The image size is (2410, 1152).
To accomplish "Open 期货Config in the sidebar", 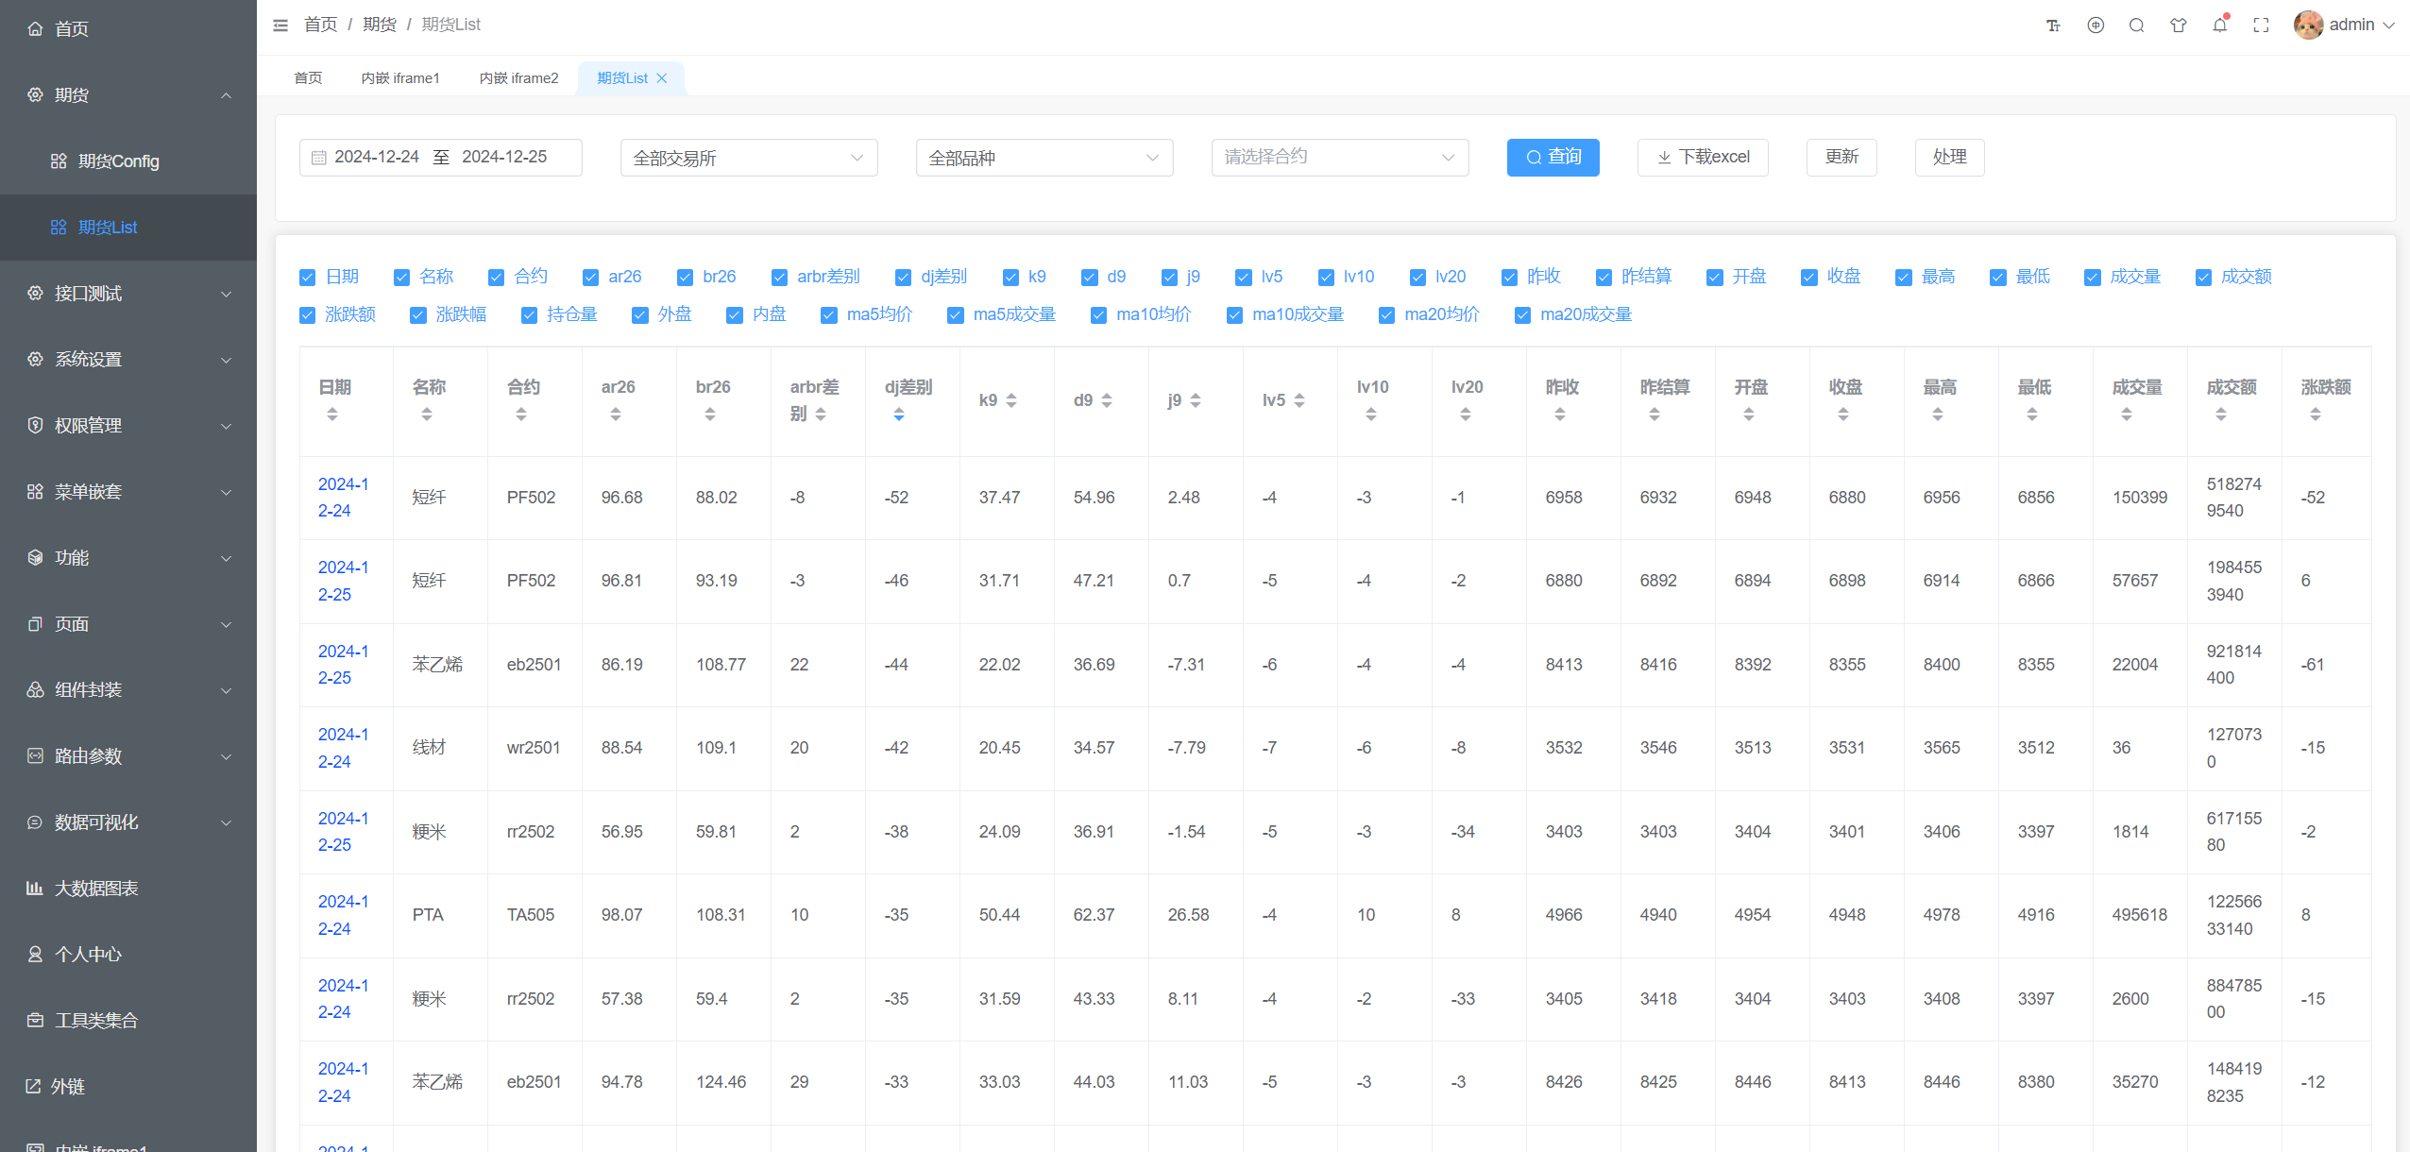I will click(x=128, y=161).
